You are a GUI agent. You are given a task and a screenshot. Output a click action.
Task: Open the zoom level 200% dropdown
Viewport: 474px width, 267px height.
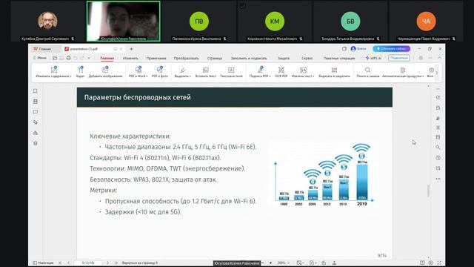(284, 263)
